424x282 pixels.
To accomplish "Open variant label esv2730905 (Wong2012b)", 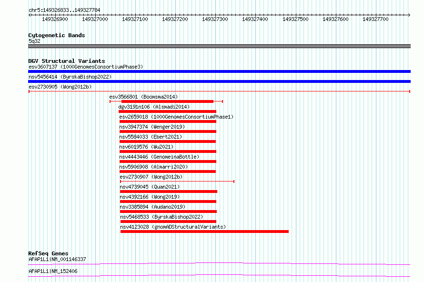I will [x=60, y=87].
